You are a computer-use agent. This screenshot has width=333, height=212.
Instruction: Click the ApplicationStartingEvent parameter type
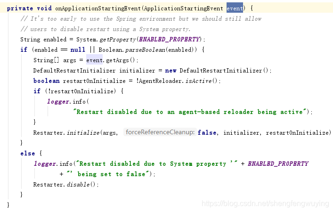(x=184, y=8)
